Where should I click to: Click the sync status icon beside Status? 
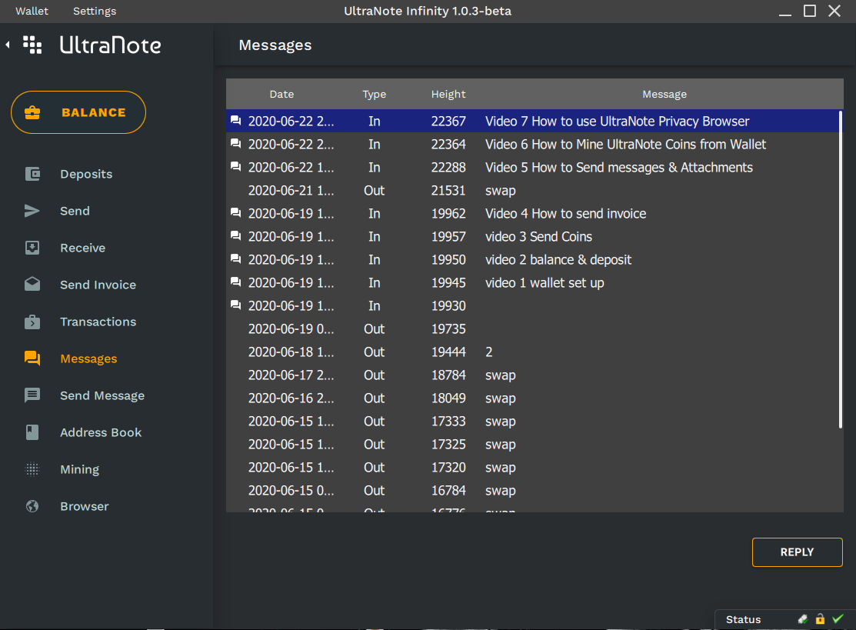[802, 619]
